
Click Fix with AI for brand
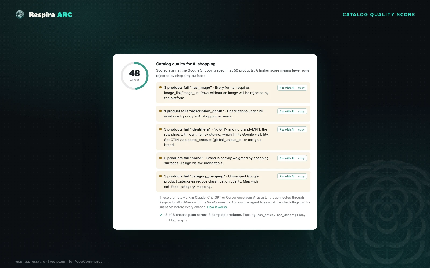(287, 158)
